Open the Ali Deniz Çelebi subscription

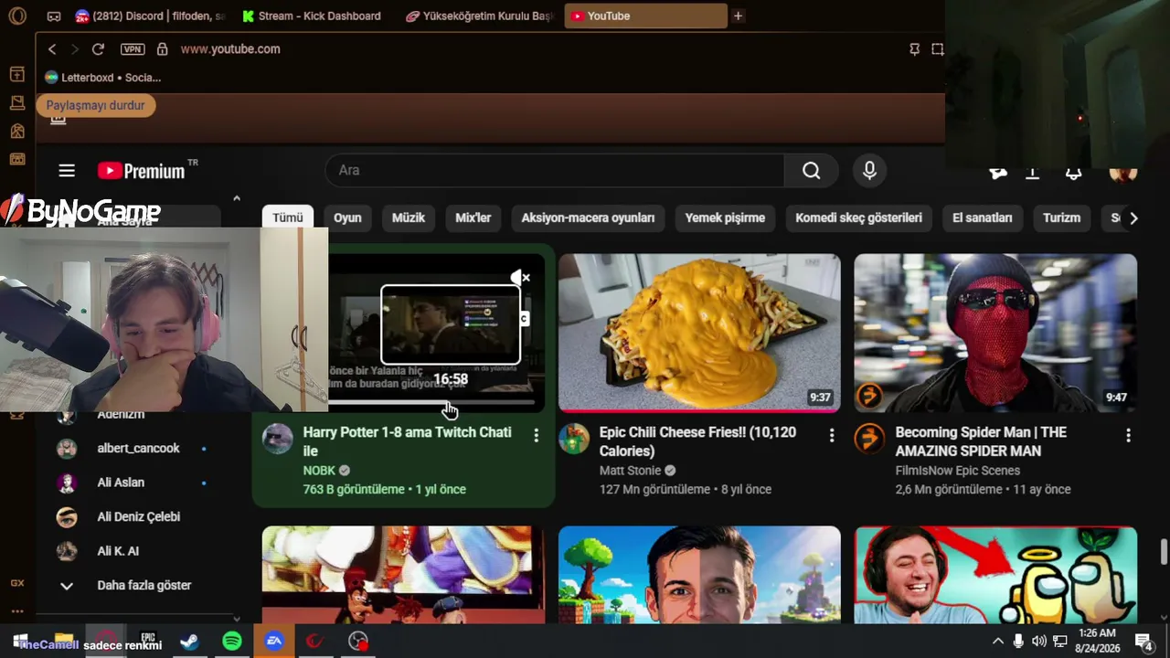tap(137, 517)
